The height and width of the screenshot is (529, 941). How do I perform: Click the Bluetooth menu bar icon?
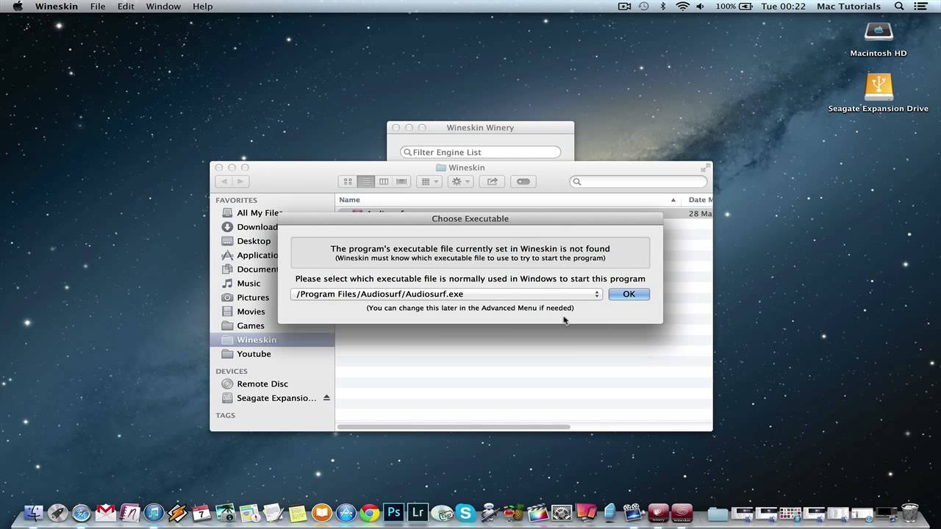(x=662, y=7)
